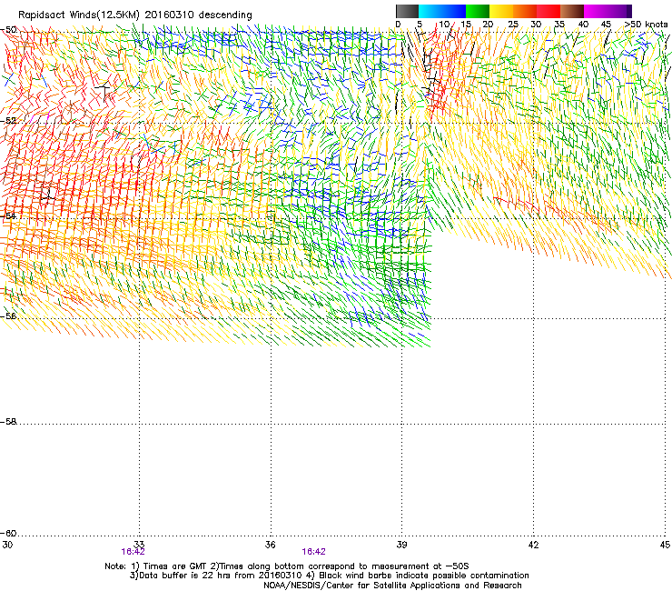Click the '33' longitude axis label

(x=139, y=545)
